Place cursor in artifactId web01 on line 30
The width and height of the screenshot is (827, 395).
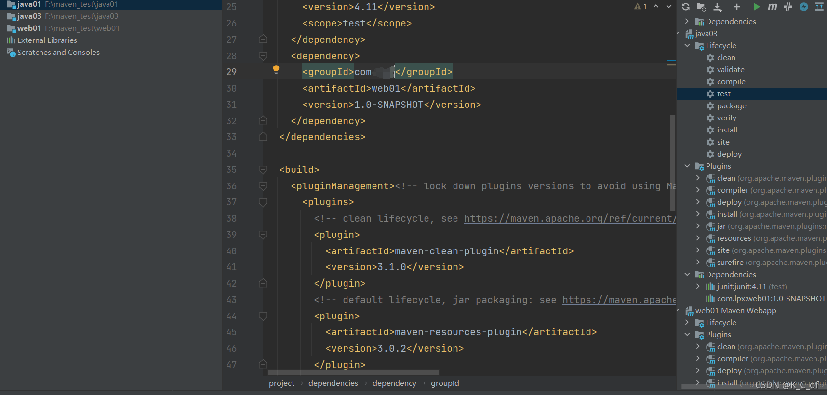pyautogui.click(x=386, y=89)
